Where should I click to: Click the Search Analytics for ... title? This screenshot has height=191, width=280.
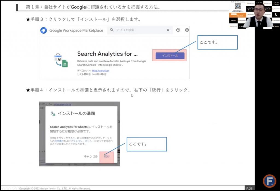coord(107,54)
